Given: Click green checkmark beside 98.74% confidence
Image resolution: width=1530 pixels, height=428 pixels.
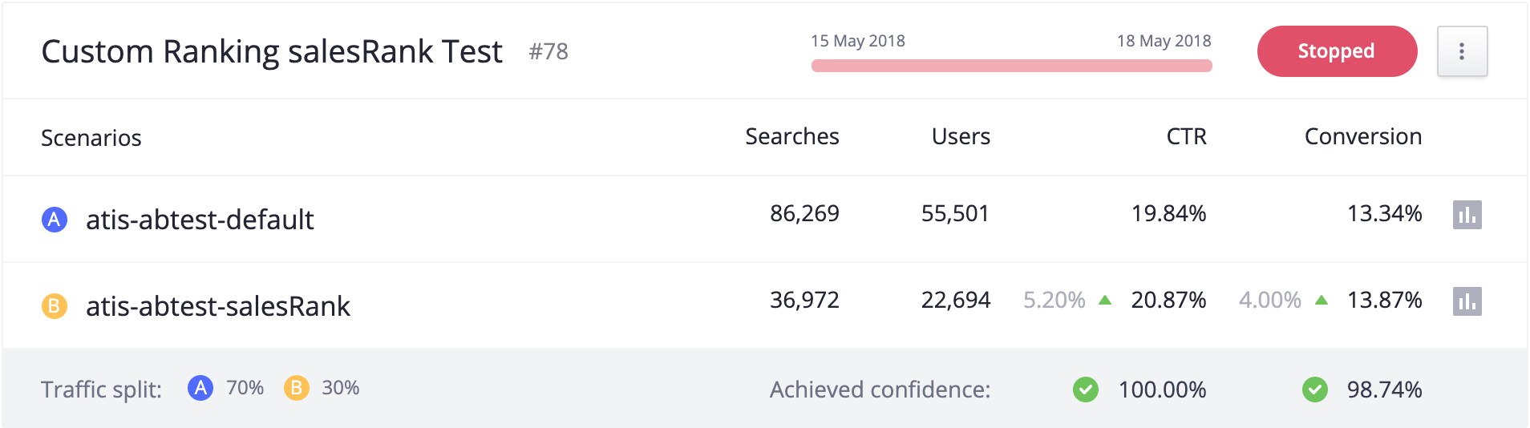Looking at the screenshot, I should tap(1314, 390).
